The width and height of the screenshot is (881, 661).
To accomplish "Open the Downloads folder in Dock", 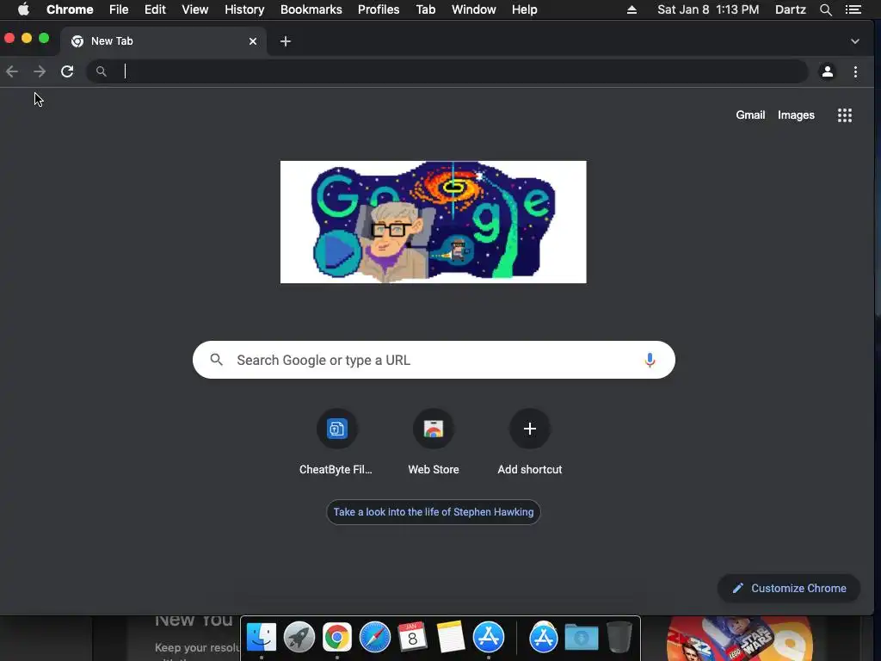I will tap(581, 637).
